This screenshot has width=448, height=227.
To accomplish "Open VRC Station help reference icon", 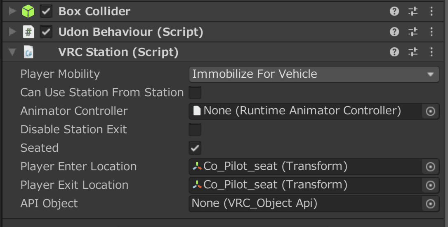I will click(x=394, y=52).
